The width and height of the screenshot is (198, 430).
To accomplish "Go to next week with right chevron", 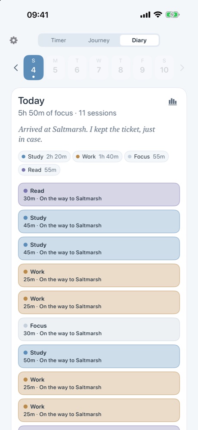I will click(x=182, y=68).
